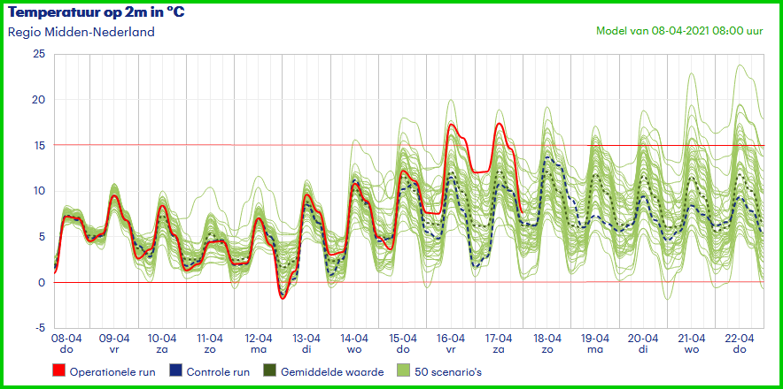Select the 12-04 ma date label

point(259,344)
